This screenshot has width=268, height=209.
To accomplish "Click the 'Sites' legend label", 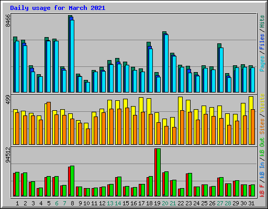I will 262,126.
